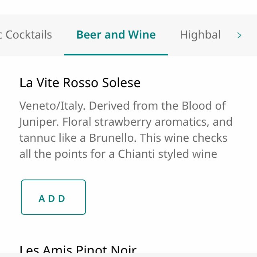Screen dimensions: 257x257
Task: Click the teal underline below Beer and Wine
Action: click(x=116, y=54)
